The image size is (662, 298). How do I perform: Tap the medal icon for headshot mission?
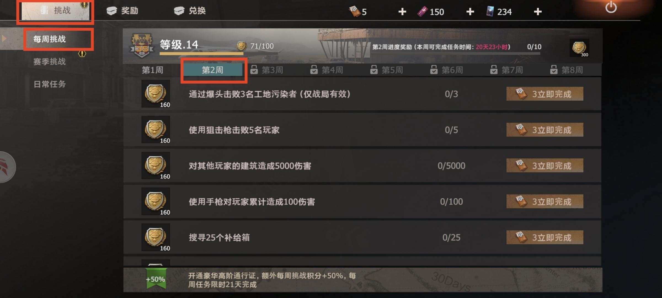tap(156, 94)
